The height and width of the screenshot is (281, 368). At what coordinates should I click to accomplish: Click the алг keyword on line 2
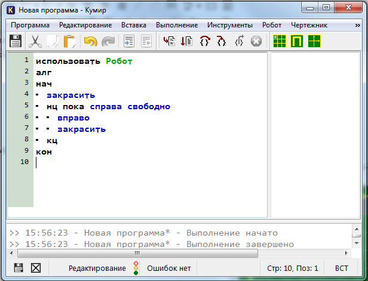coord(44,73)
